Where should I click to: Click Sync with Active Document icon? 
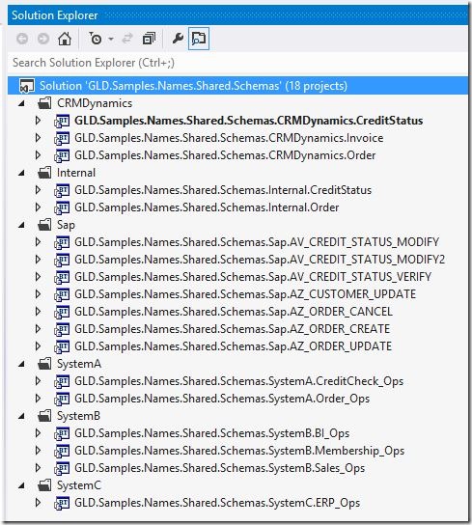coord(127,39)
